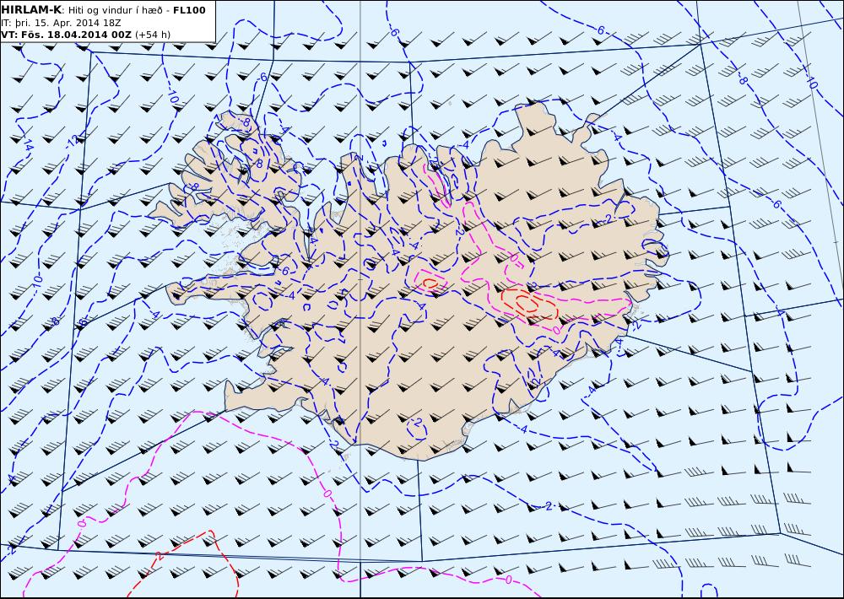Click the VT: Fös. 18.04.2014 00Z text
The width and height of the screenshot is (844, 599).
pyautogui.click(x=66, y=35)
